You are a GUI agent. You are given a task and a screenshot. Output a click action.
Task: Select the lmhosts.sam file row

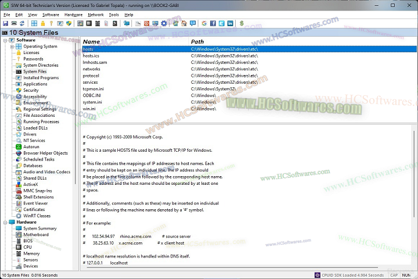coord(249,62)
